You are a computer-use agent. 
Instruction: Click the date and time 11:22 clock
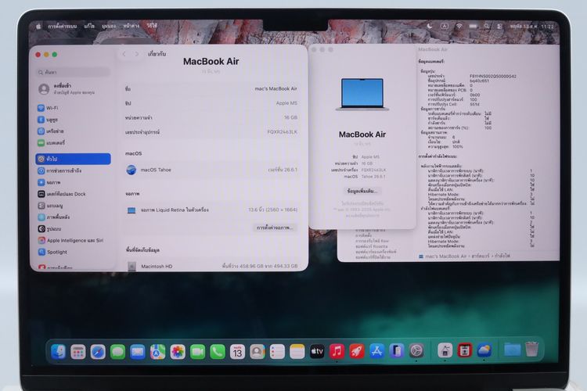pyautogui.click(x=531, y=27)
